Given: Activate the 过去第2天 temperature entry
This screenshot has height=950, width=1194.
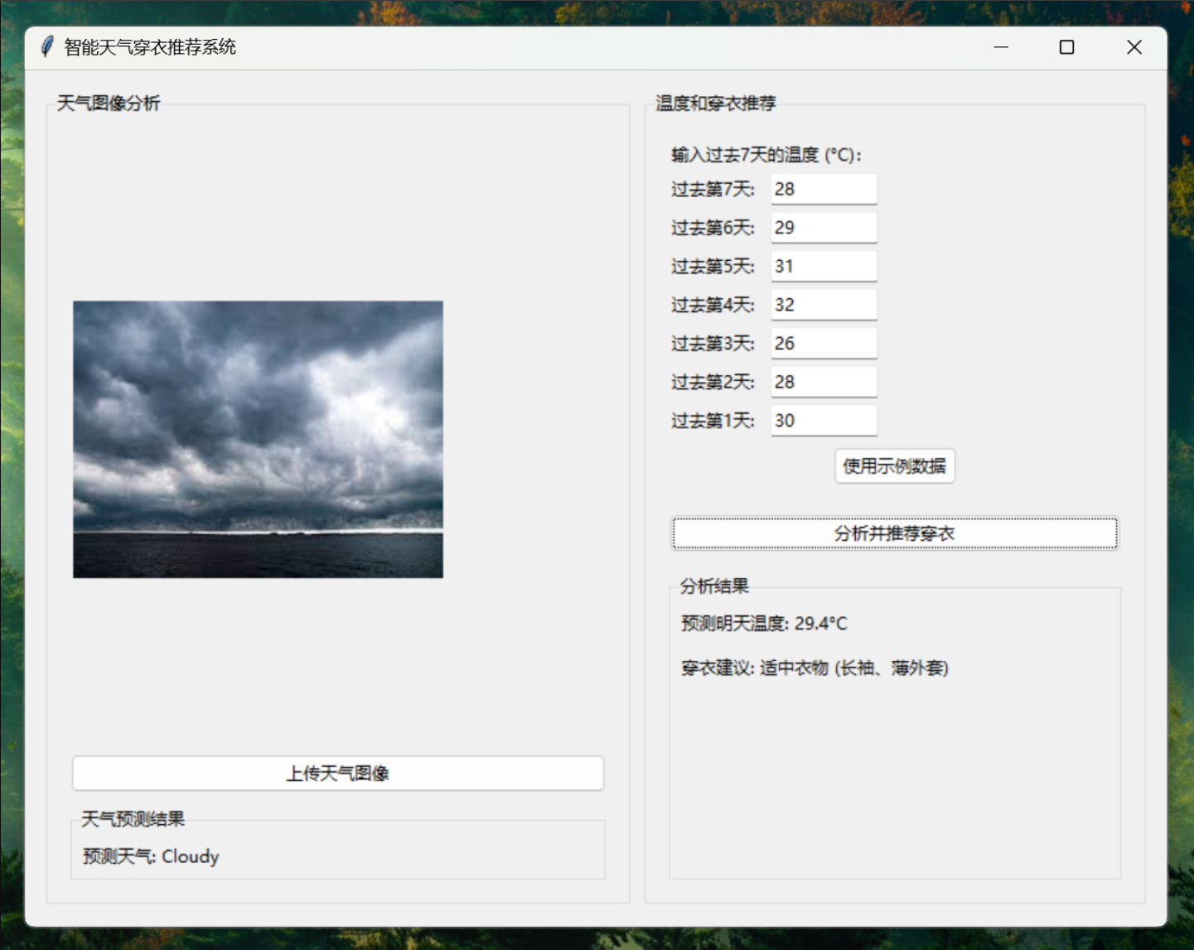Looking at the screenshot, I should point(823,382).
